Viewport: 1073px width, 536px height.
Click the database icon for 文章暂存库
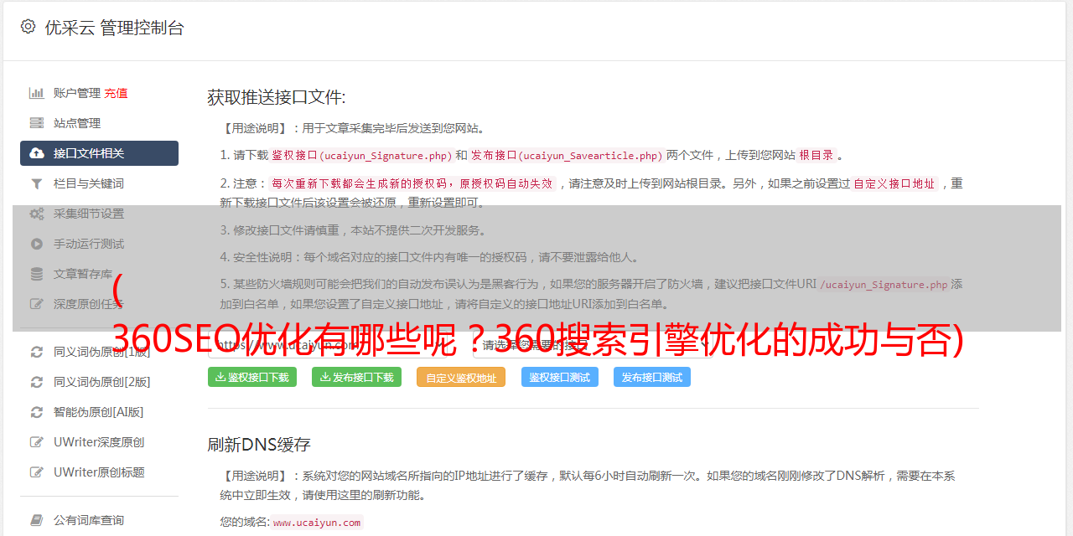37,274
